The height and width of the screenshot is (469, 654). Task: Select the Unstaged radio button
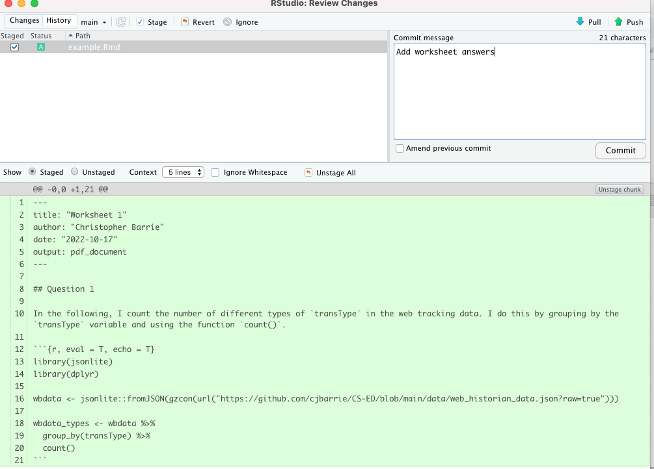point(74,171)
